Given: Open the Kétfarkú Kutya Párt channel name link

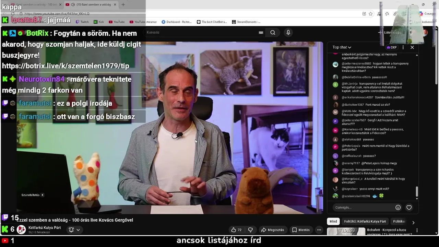Looking at the screenshot, I should point(45,228).
